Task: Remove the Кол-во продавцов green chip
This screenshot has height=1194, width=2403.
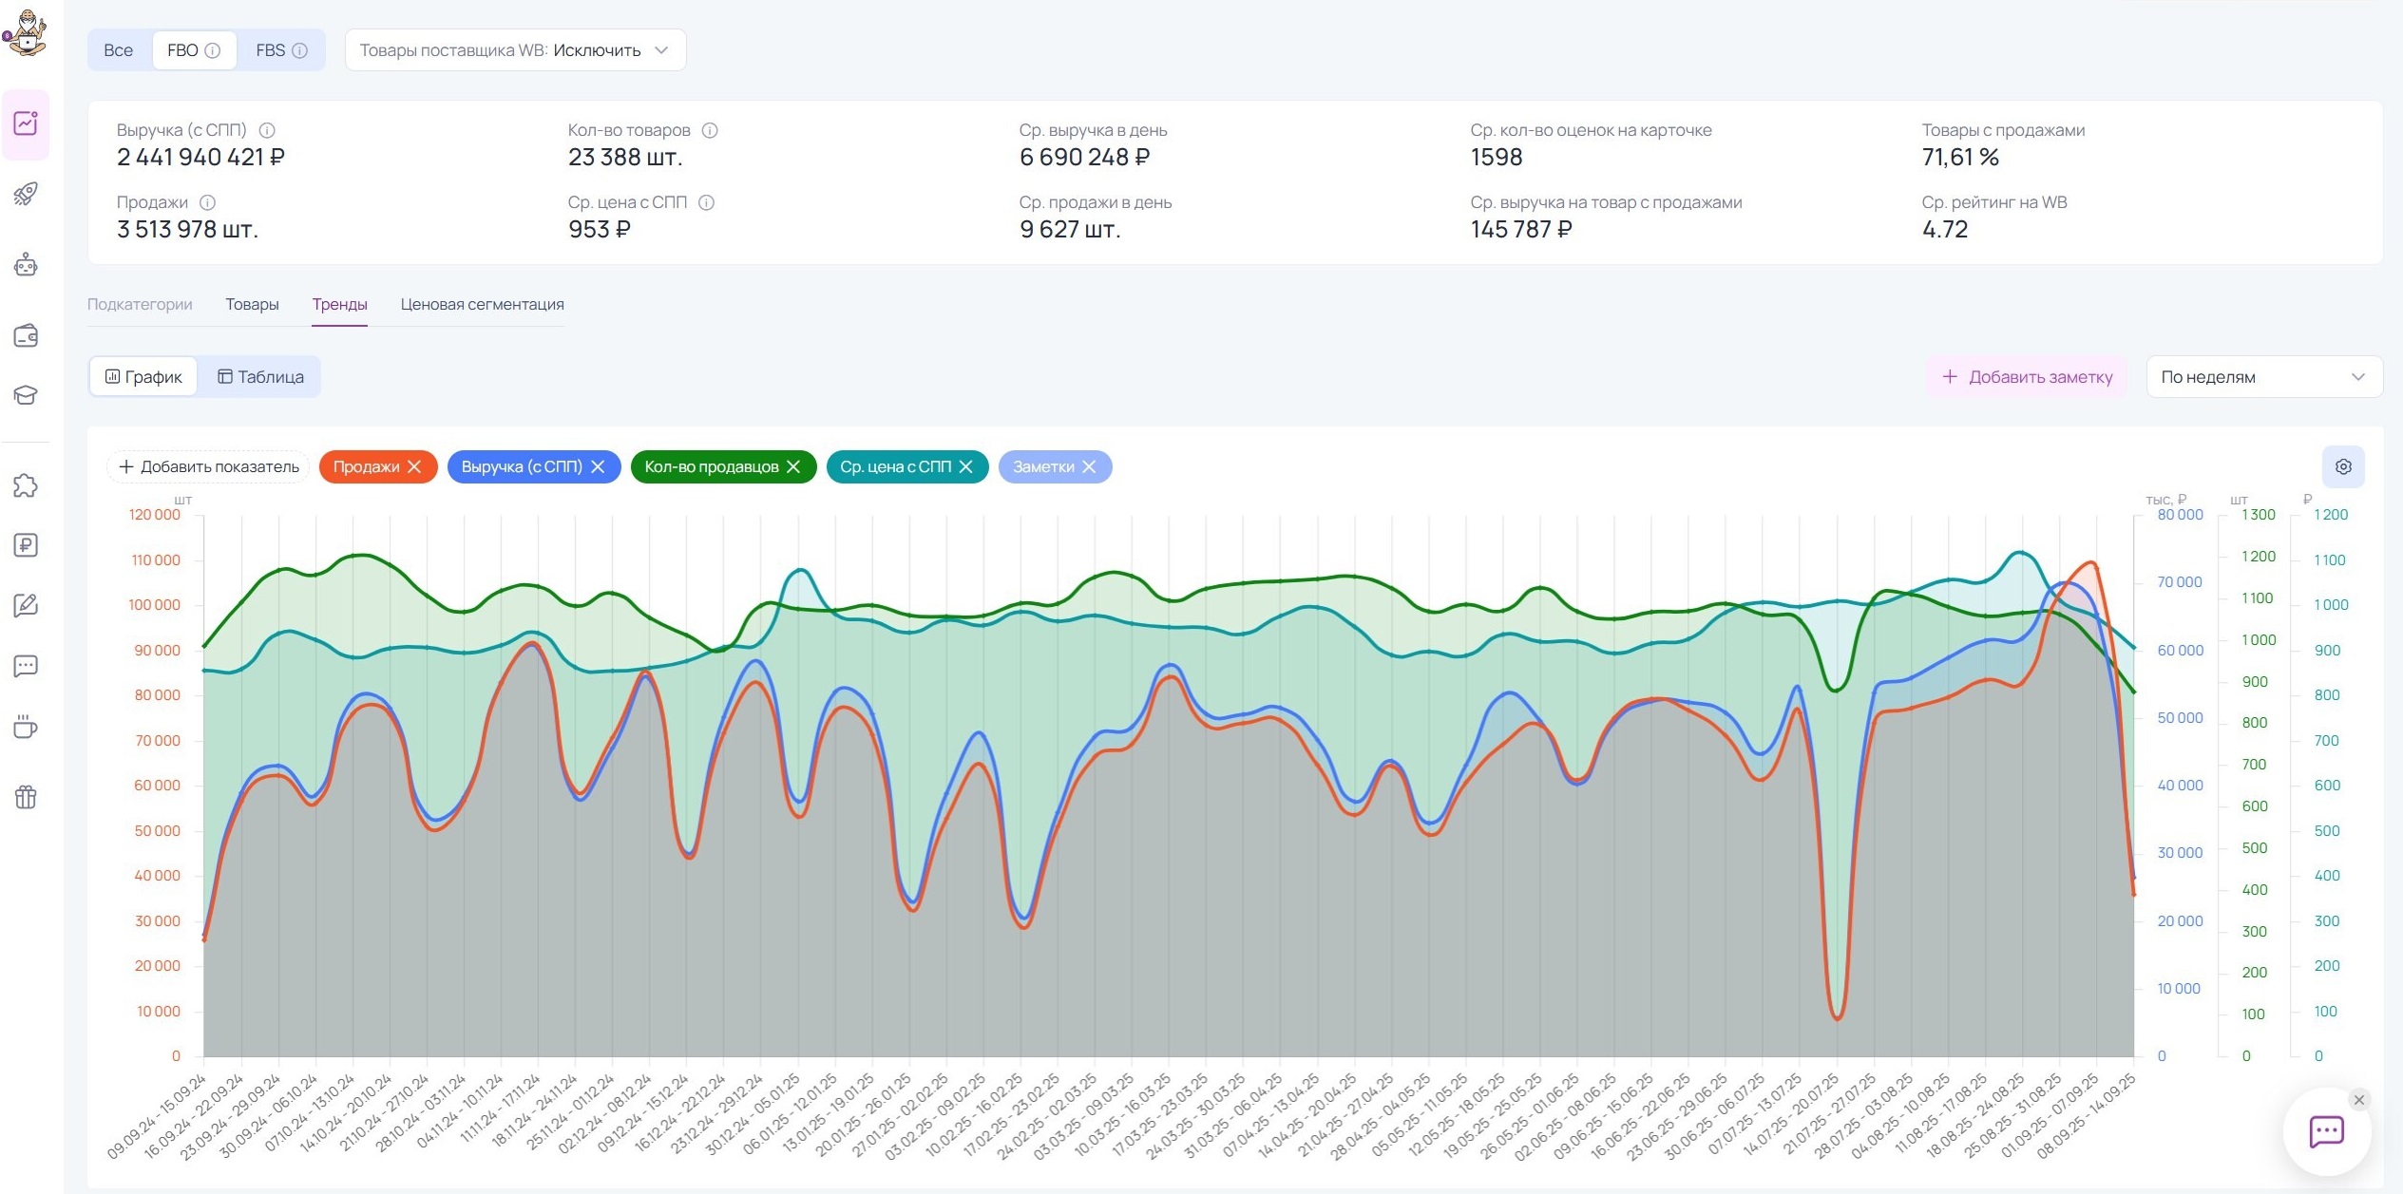Action: point(793,466)
